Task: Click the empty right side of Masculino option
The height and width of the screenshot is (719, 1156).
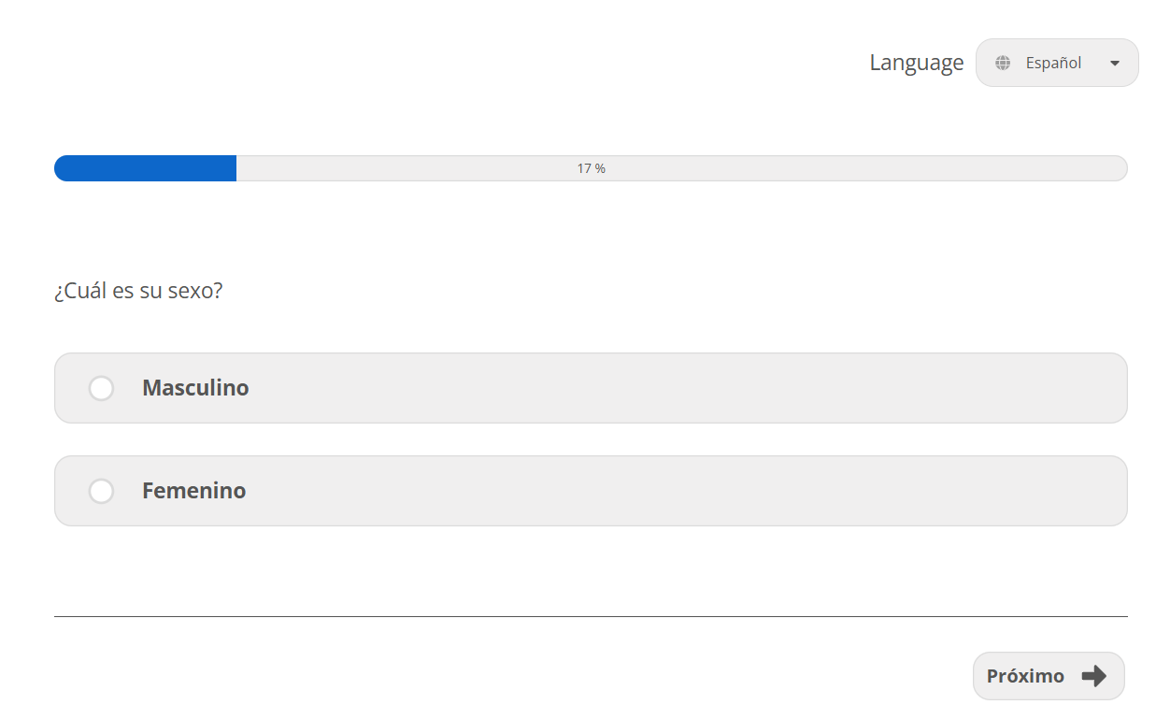Action: [x=841, y=388]
